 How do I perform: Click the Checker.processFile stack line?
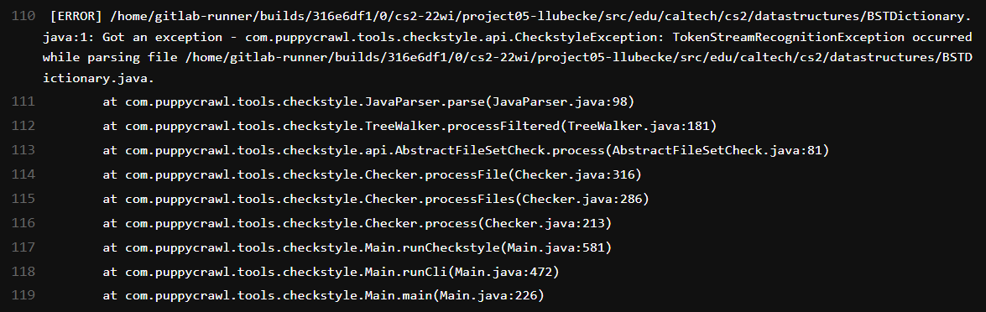pos(373,174)
